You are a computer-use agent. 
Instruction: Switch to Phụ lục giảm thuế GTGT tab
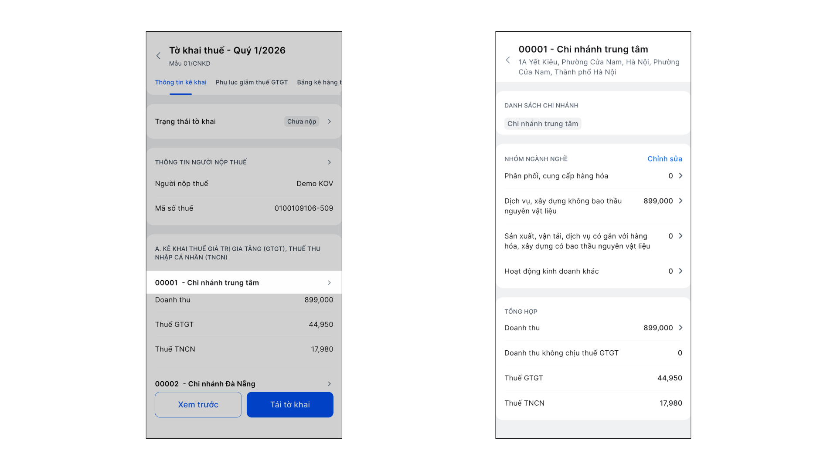(252, 82)
